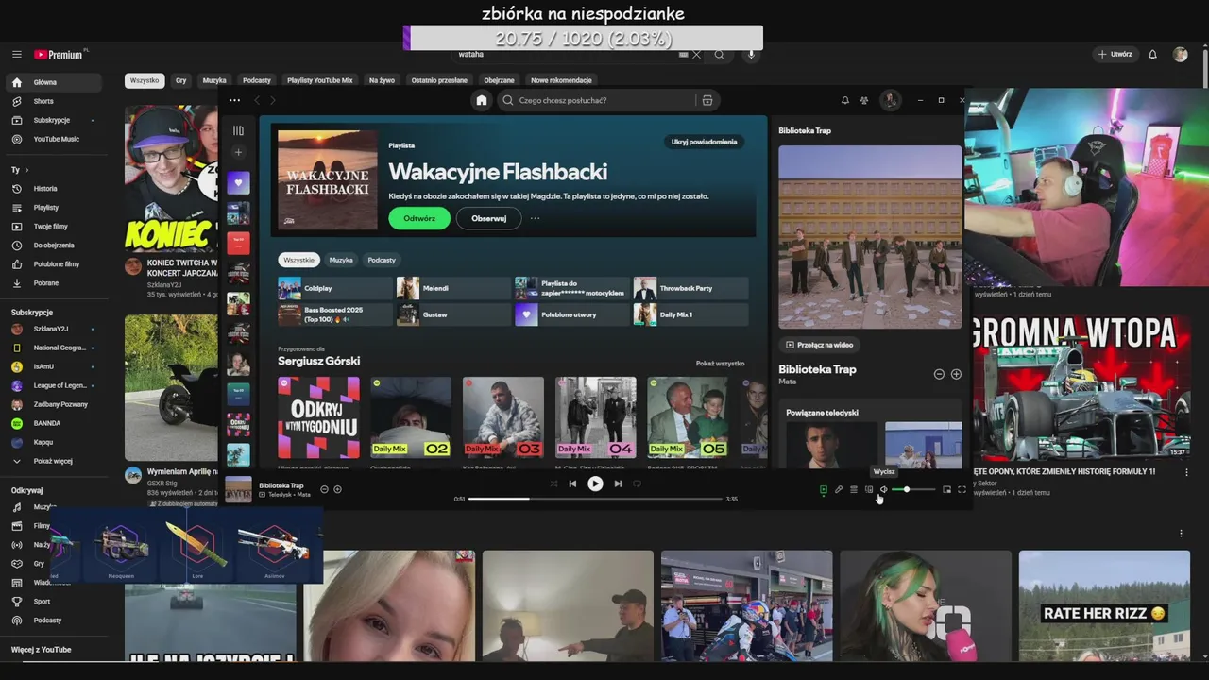
Task: Open the YouTube notifications bell
Action: [1152, 55]
